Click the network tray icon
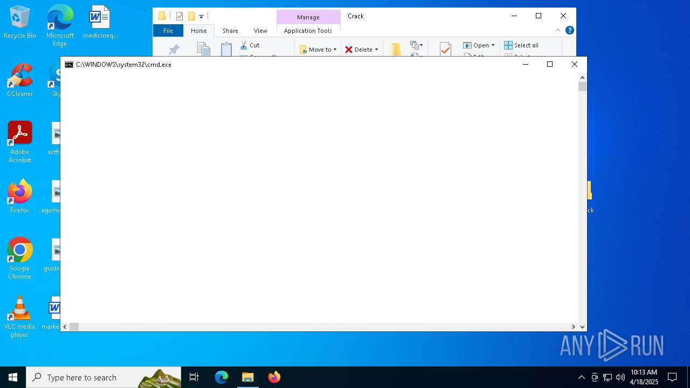The width and height of the screenshot is (690, 388). (608, 377)
